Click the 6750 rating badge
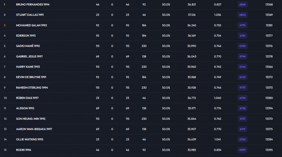Image resolution: width=282 pixels, height=157 pixels. click(243, 46)
